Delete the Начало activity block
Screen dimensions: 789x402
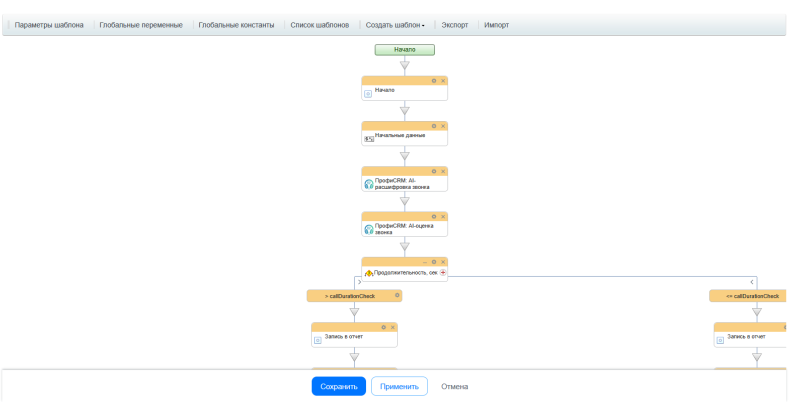[x=443, y=81]
